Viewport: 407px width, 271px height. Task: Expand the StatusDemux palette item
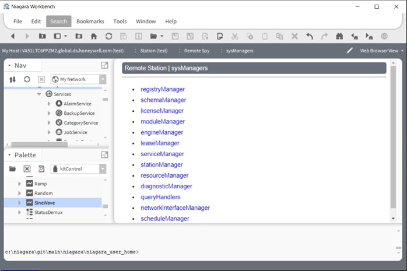(x=19, y=212)
